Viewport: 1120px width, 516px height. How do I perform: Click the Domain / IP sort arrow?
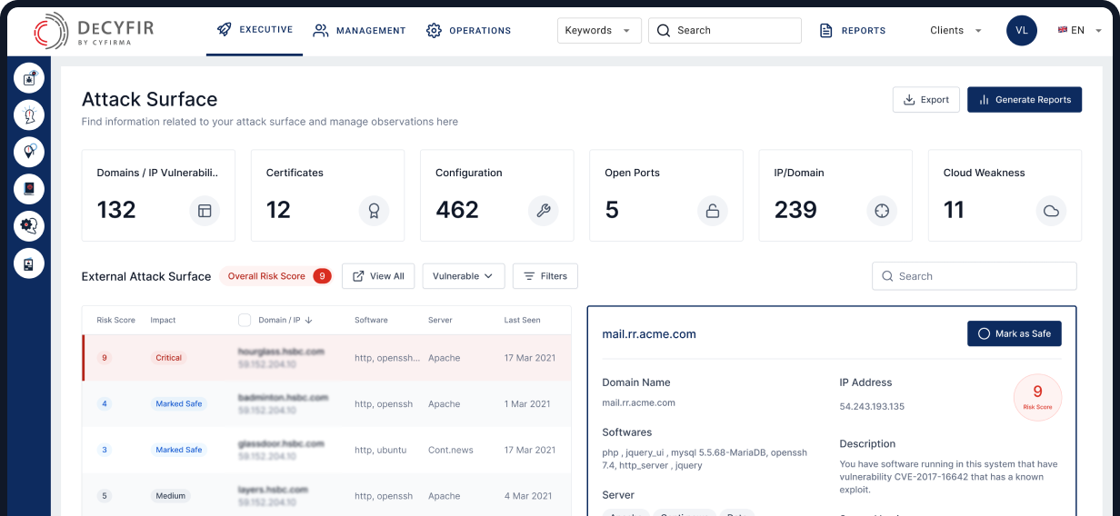pos(309,320)
